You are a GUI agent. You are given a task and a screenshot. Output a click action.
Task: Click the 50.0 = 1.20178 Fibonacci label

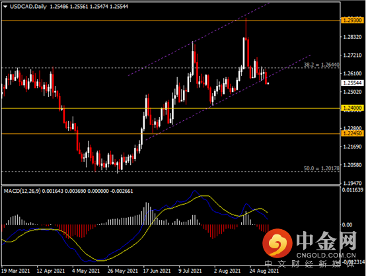(x=322, y=168)
